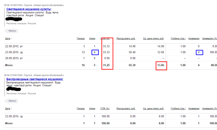Select the date cell '22.09.2015, вт'
Screen dimensions: 217x130
[14, 46]
